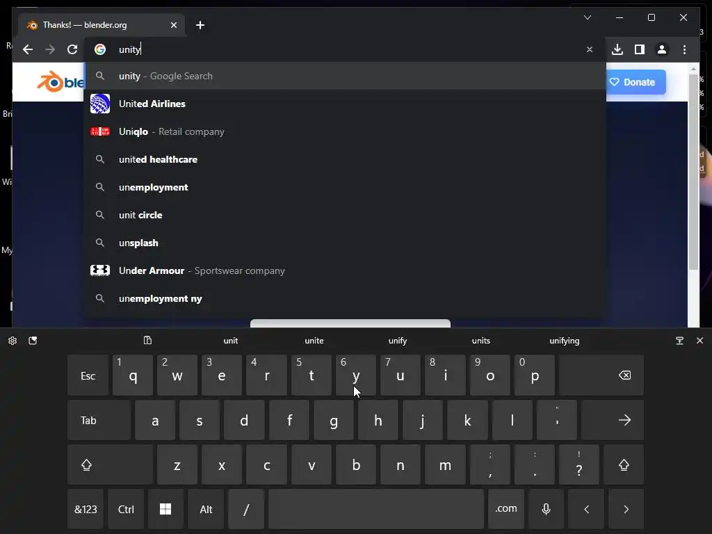The width and height of the screenshot is (712, 534).
Task: Tap the question mark key
Action: coord(579,464)
